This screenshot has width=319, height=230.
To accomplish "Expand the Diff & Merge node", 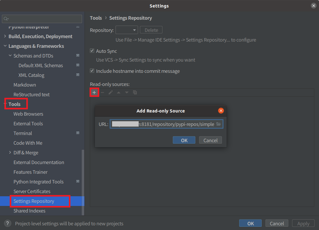I will tap(10, 152).
